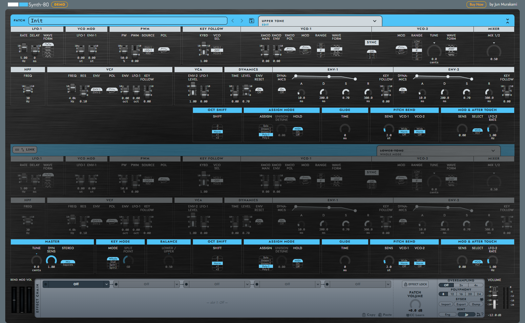Click CC Learn under Patch Volume

(415, 315)
